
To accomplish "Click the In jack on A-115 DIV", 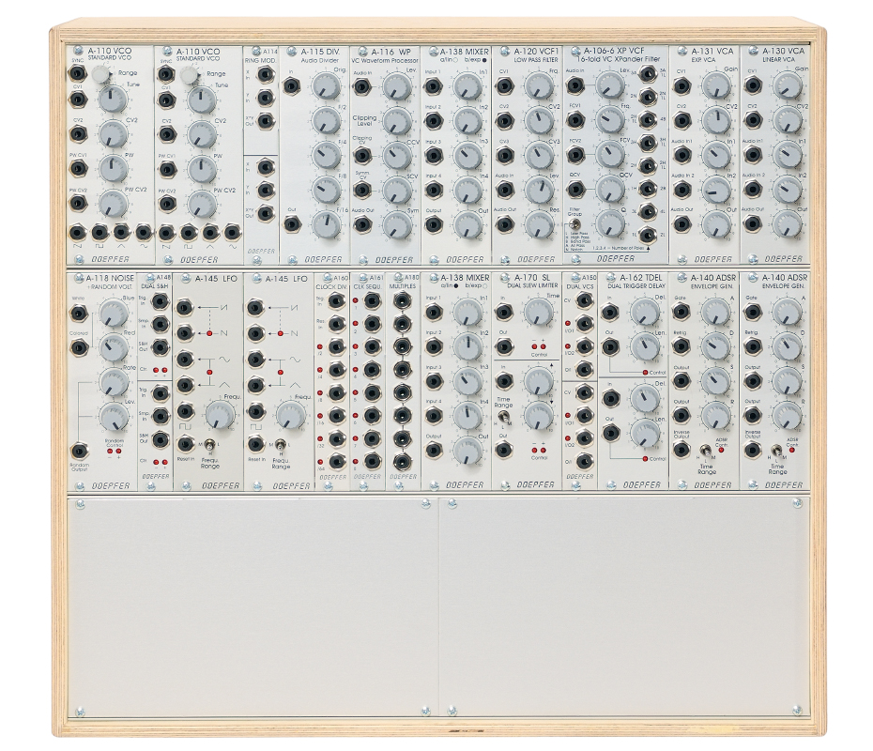I will (x=291, y=86).
